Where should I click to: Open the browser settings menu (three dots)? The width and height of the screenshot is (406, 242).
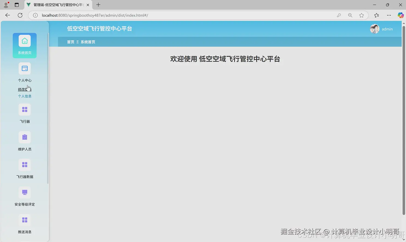click(389, 15)
